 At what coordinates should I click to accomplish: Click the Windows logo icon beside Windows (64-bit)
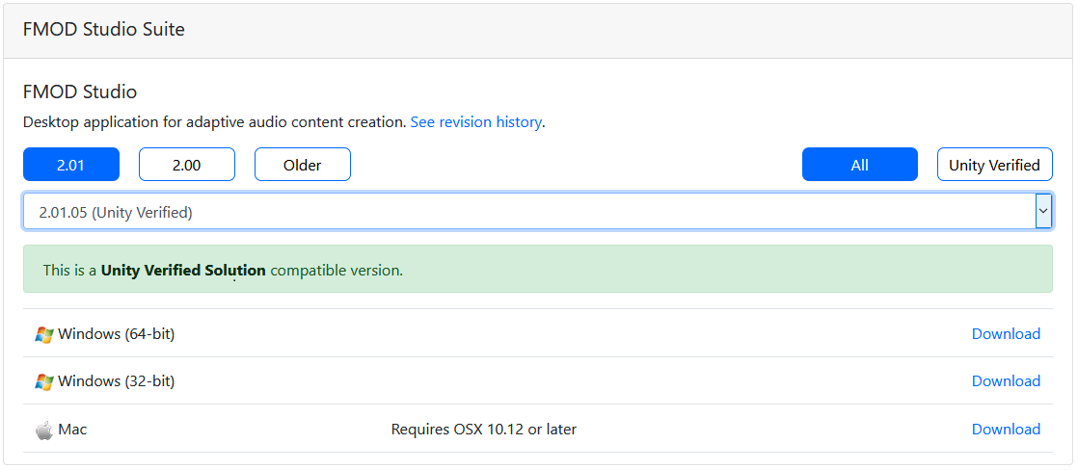tap(44, 334)
